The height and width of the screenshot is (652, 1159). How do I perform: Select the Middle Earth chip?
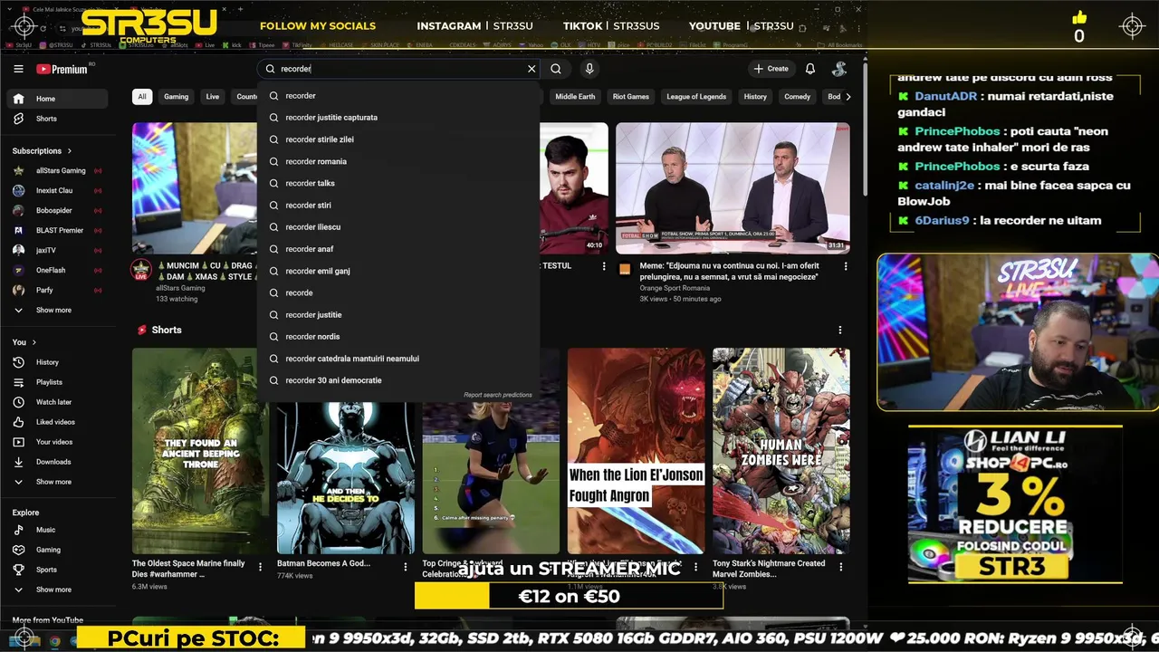tap(575, 97)
